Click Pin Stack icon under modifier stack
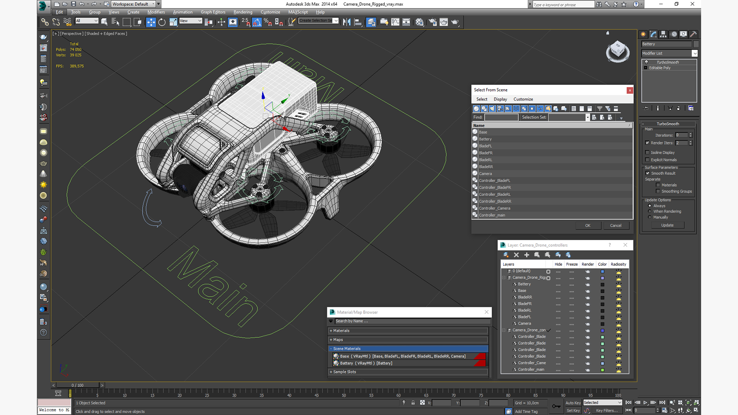The width and height of the screenshot is (738, 415). tap(646, 108)
